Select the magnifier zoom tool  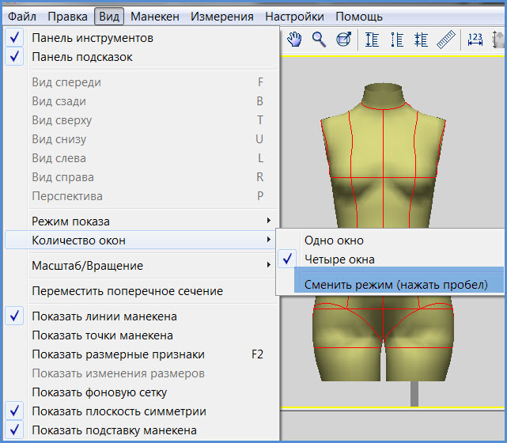(319, 40)
